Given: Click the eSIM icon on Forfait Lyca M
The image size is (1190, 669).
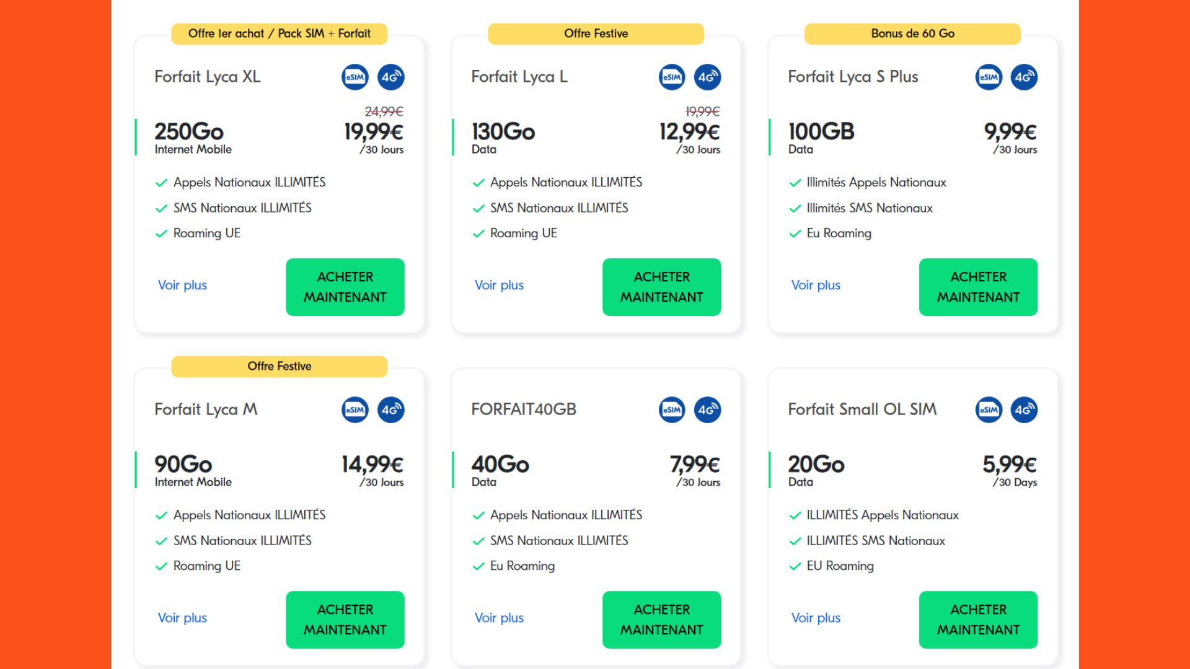Looking at the screenshot, I should (x=355, y=410).
